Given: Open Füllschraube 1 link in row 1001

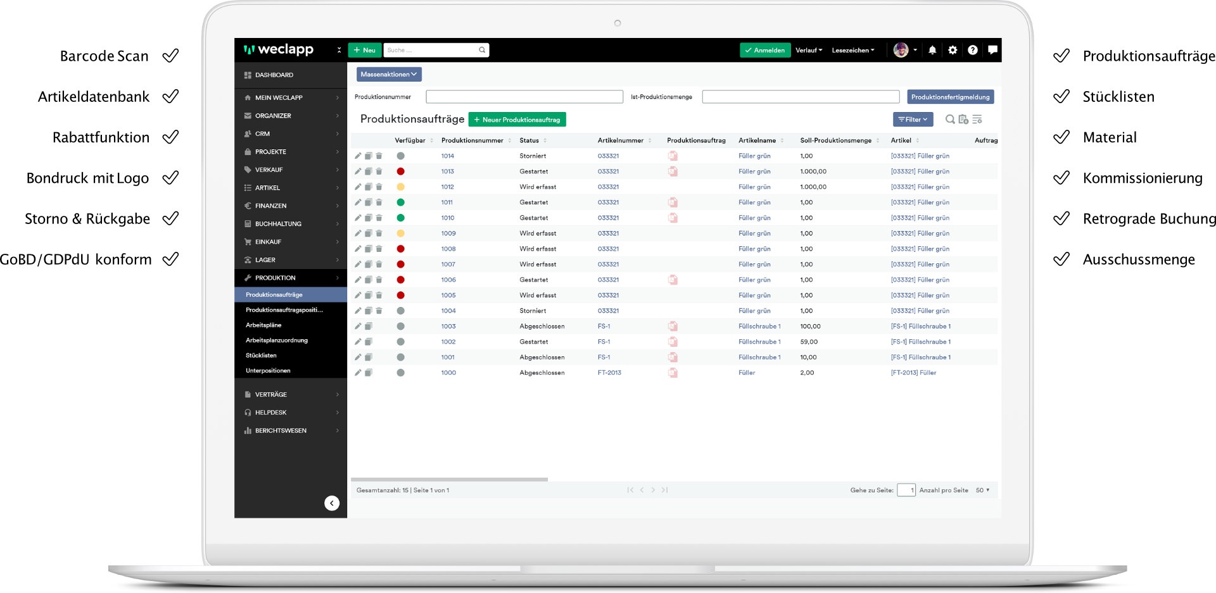Looking at the screenshot, I should pos(759,358).
